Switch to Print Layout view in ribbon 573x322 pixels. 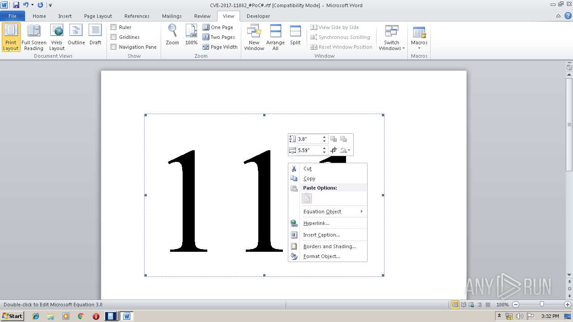point(11,38)
